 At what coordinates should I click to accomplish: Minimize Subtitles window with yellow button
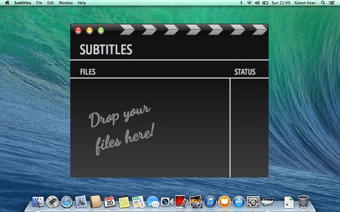coord(90,31)
